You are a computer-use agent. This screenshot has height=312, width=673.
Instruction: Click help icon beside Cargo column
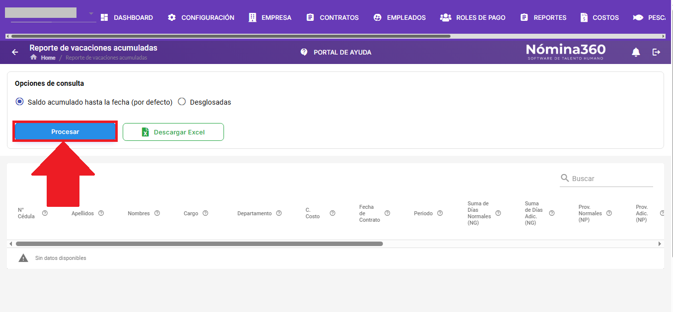(x=205, y=213)
